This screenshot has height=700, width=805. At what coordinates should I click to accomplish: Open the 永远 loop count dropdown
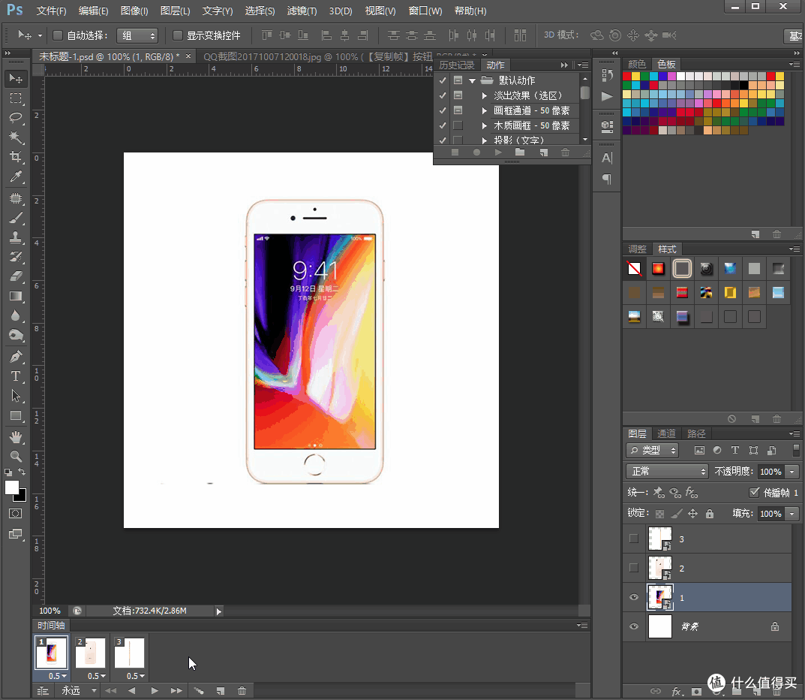[78, 691]
